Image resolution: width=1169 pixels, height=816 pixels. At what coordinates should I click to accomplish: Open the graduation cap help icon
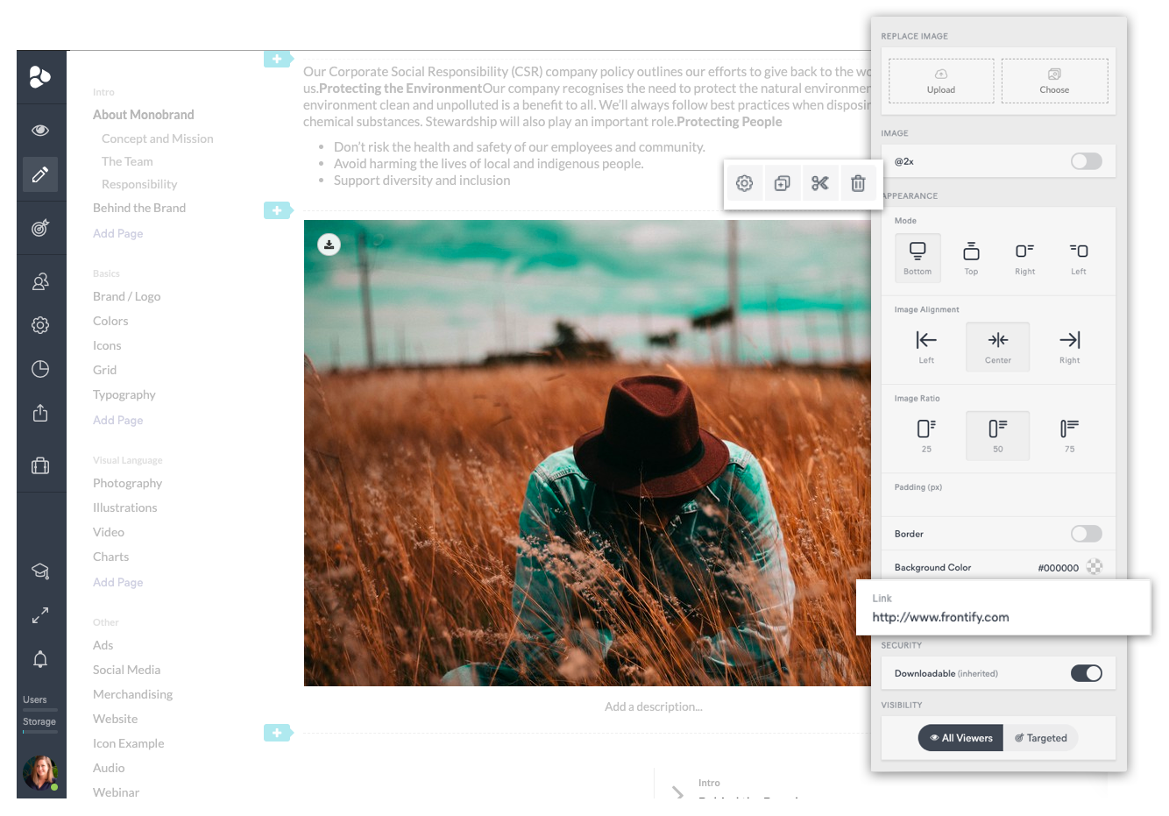(x=40, y=571)
